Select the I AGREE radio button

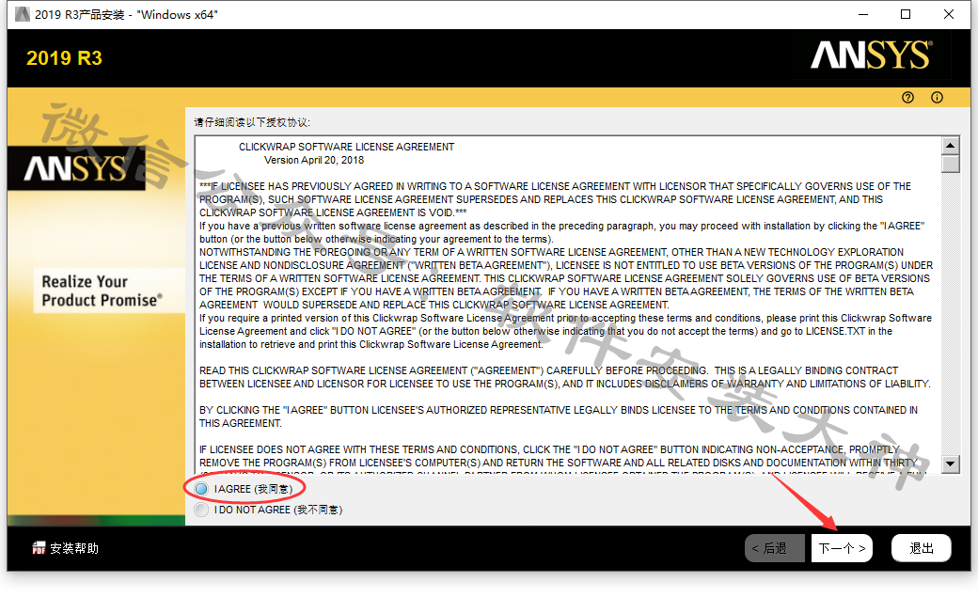pos(201,489)
